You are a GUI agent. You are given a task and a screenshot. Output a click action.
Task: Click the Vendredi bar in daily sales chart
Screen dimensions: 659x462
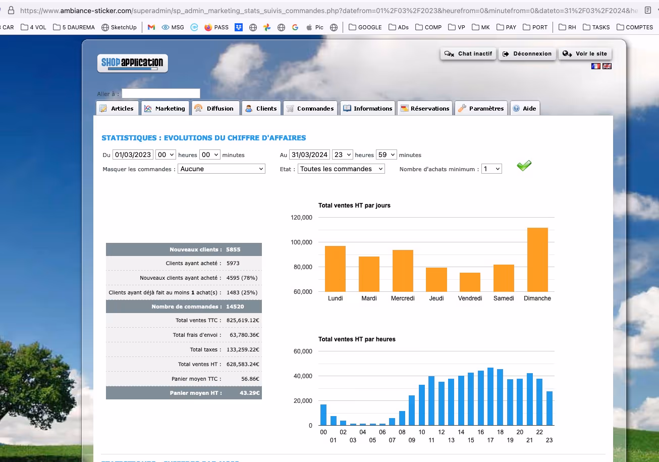pyautogui.click(x=470, y=282)
